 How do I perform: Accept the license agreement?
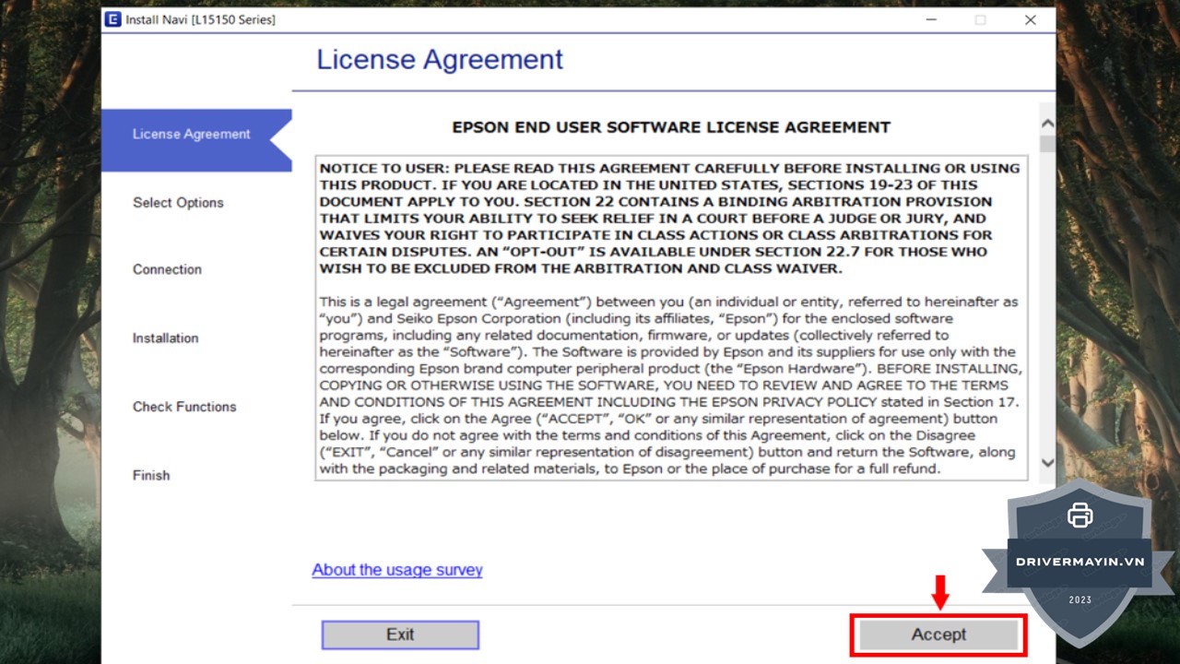(938, 634)
